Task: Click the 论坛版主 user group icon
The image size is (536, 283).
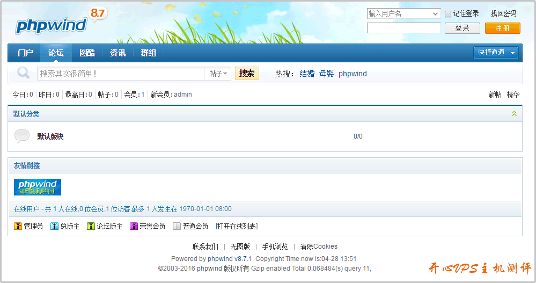Action: point(91,227)
